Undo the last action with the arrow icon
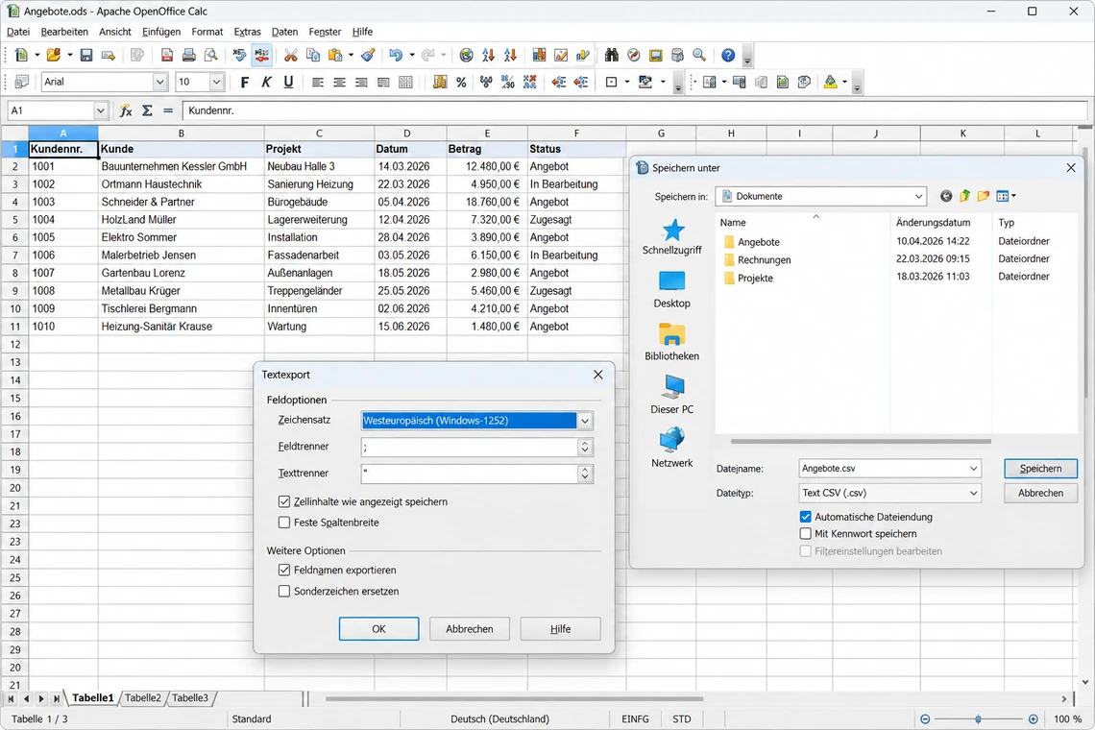 396,55
